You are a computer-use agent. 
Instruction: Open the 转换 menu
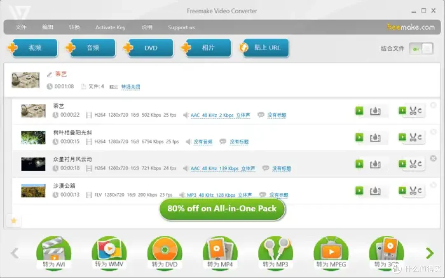click(x=74, y=27)
